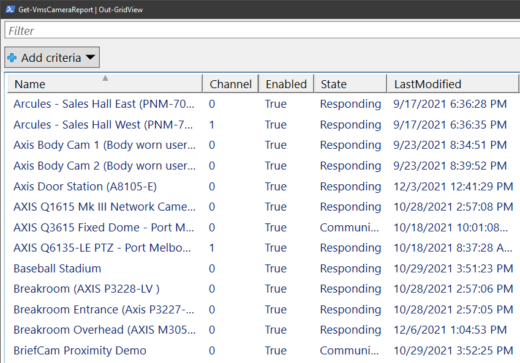This screenshot has width=520, height=363.
Task: Sort by the Enabled column header
Action: click(x=286, y=84)
